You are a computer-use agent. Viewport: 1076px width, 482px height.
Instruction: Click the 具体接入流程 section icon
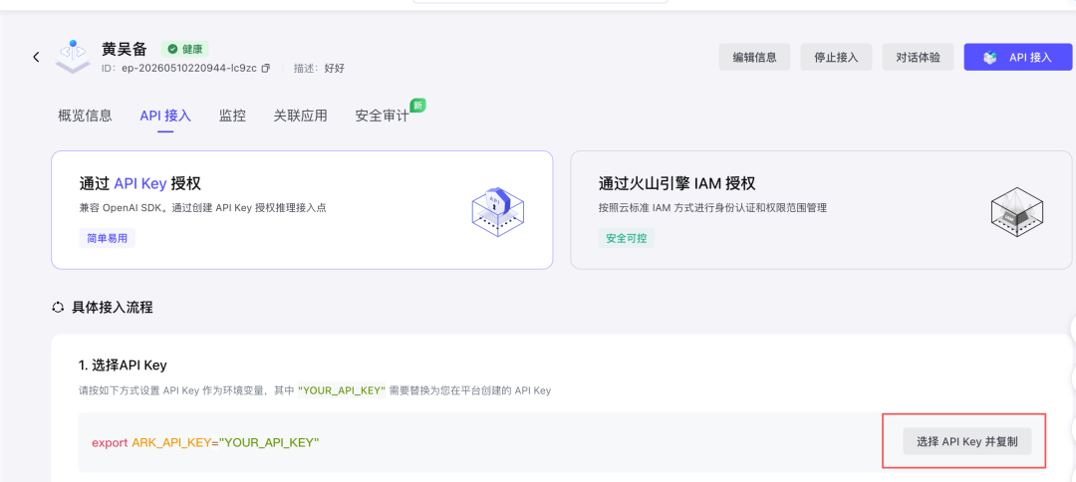click(x=59, y=307)
